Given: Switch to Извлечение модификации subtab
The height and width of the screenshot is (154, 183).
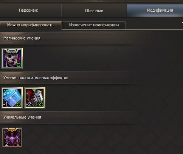Looking at the screenshot, I should click(x=94, y=25).
